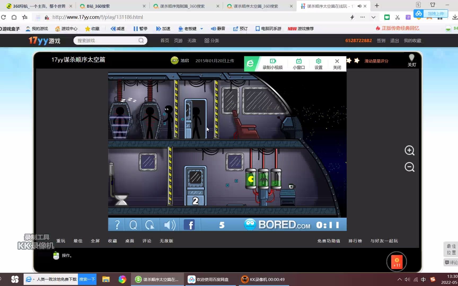Open recorder 设置 gear icon
The width and height of the screenshot is (458, 286).
318,64
